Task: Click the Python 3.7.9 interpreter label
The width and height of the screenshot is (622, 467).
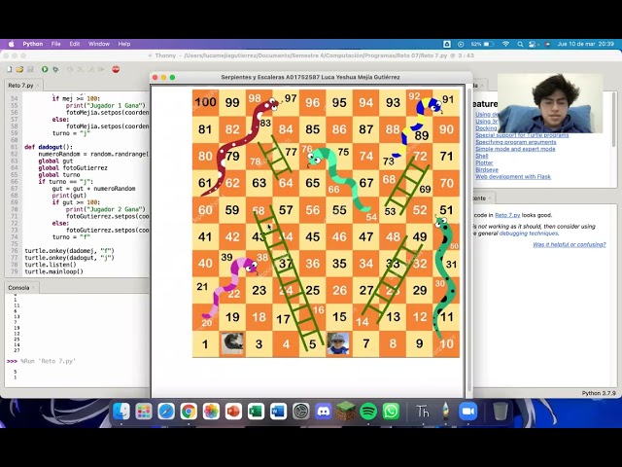Action: point(599,393)
